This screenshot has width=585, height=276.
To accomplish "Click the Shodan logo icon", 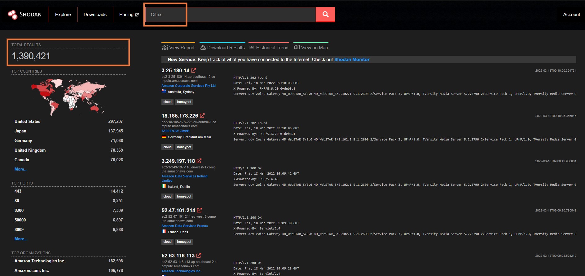I will click(x=13, y=15).
